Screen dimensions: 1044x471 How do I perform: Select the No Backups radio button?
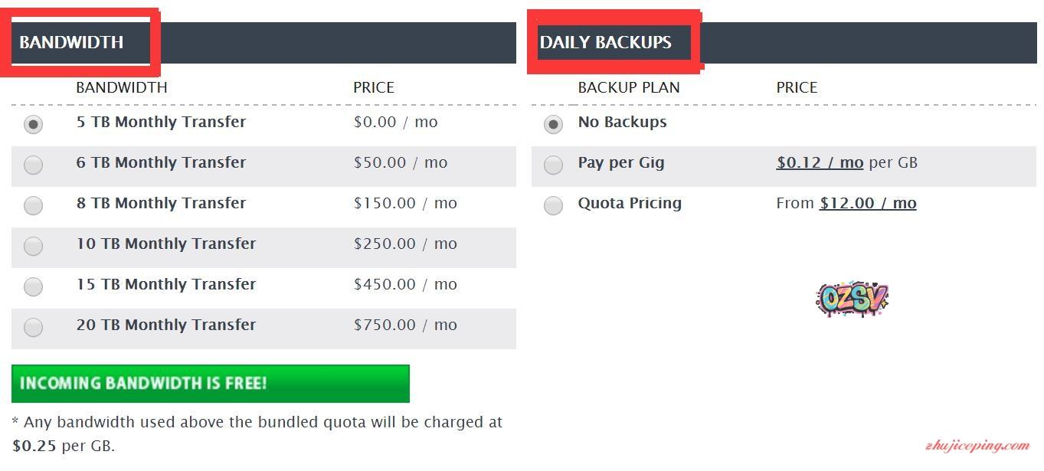point(553,124)
